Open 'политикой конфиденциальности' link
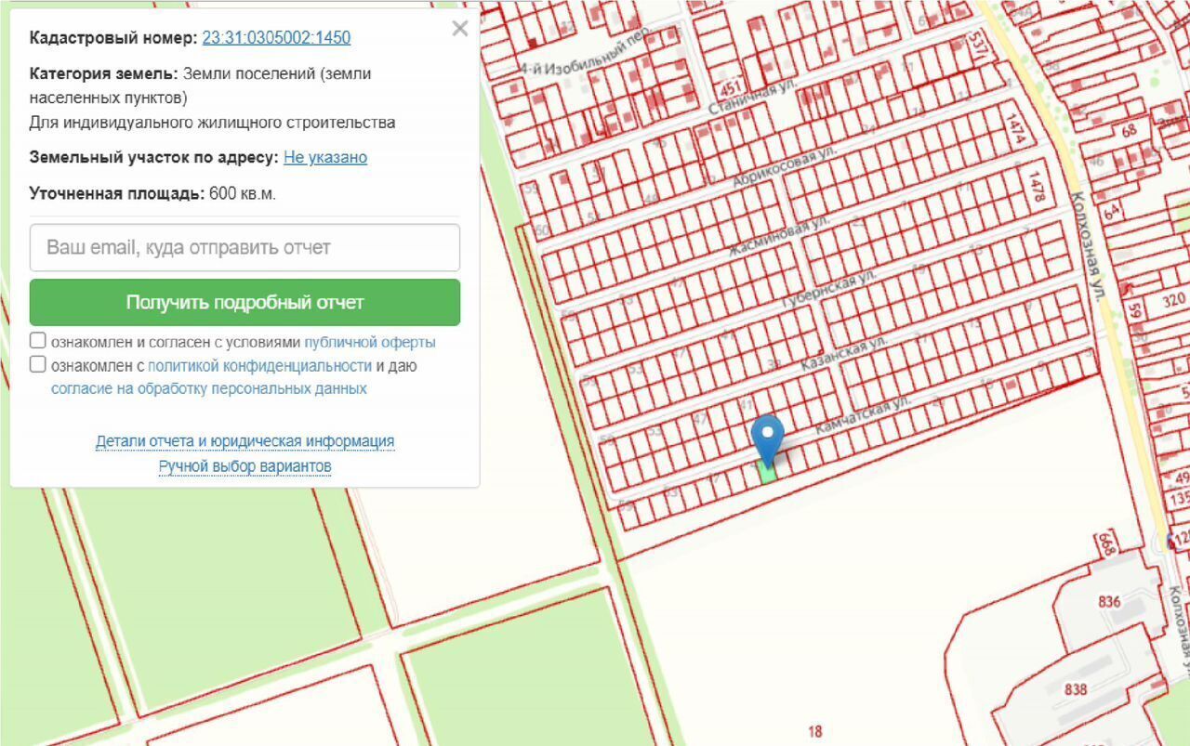This screenshot has width=1190, height=746. (x=259, y=366)
